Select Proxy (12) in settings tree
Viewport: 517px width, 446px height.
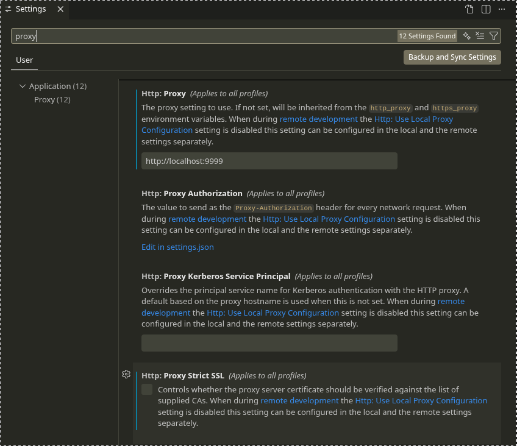52,99
